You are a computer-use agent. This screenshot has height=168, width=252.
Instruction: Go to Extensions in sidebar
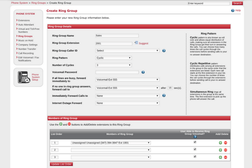tap(24, 20)
